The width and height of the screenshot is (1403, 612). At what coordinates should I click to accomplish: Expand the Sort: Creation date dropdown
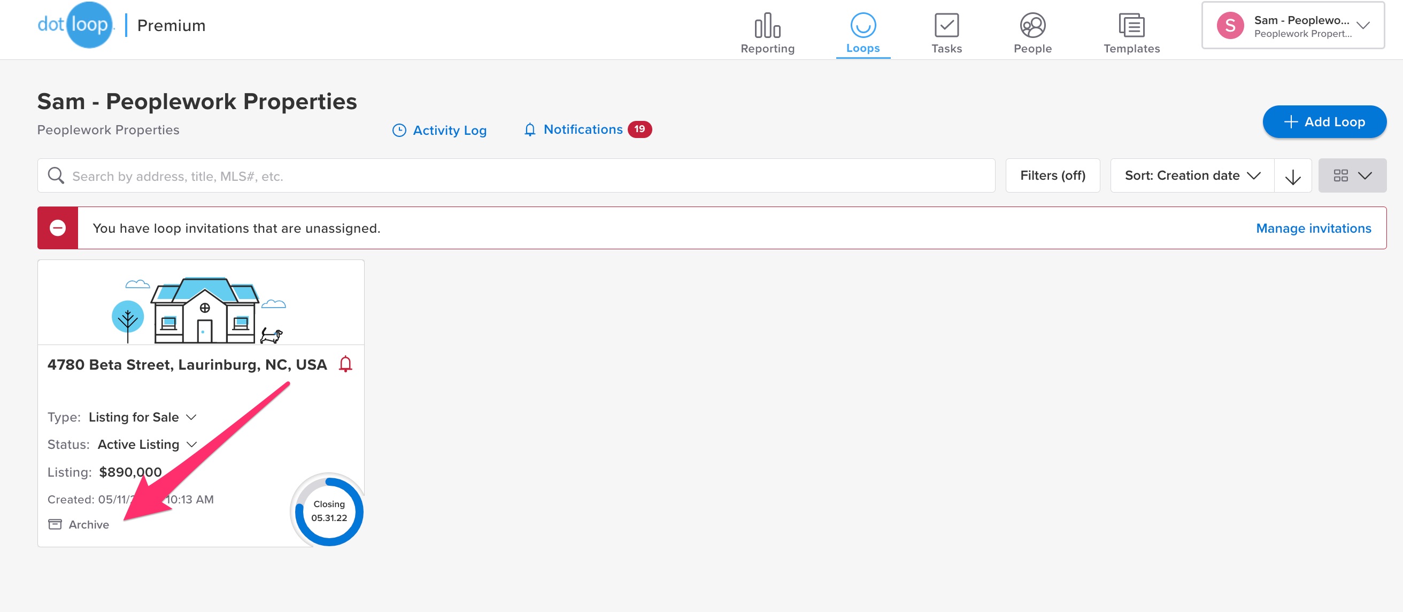point(1192,175)
